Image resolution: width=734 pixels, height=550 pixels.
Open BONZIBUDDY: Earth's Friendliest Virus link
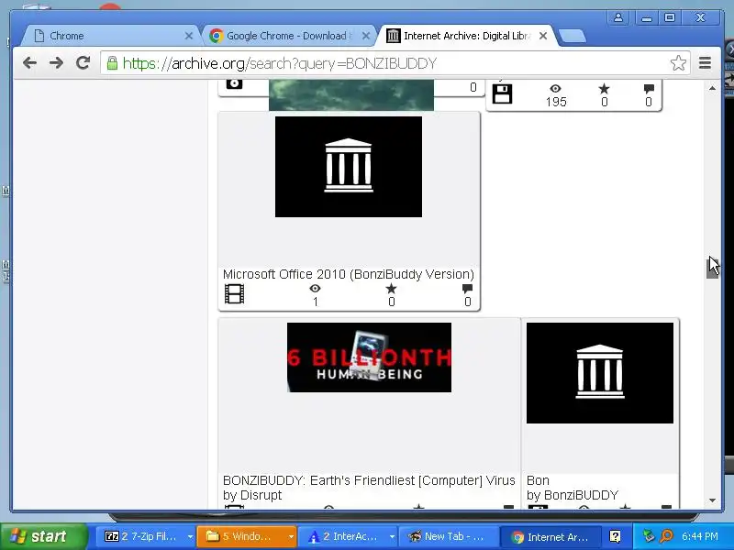tap(369, 480)
